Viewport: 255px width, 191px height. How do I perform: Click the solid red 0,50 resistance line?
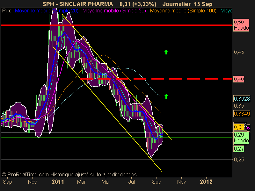(116, 25)
